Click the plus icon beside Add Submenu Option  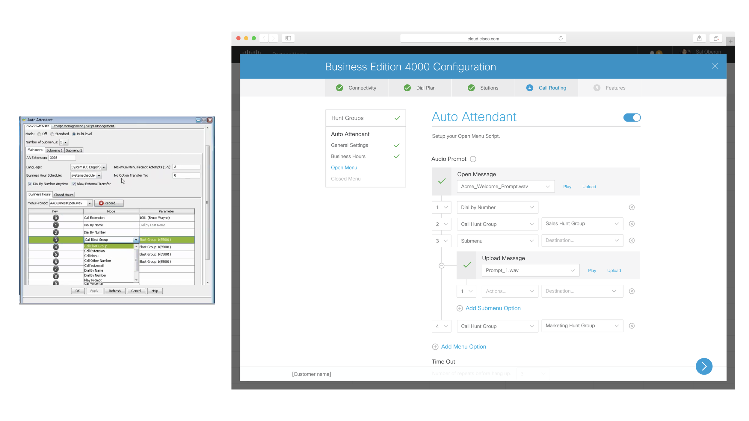tap(460, 308)
